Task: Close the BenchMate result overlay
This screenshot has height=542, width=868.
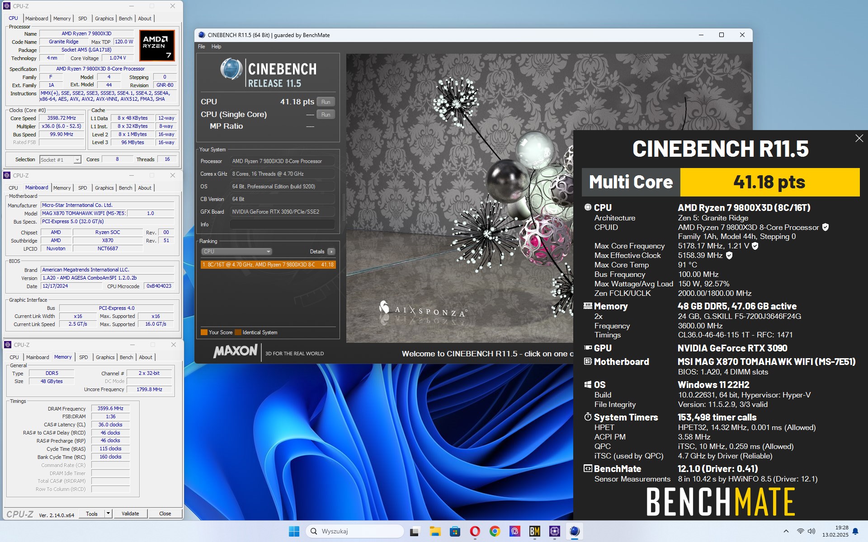Action: pos(859,138)
